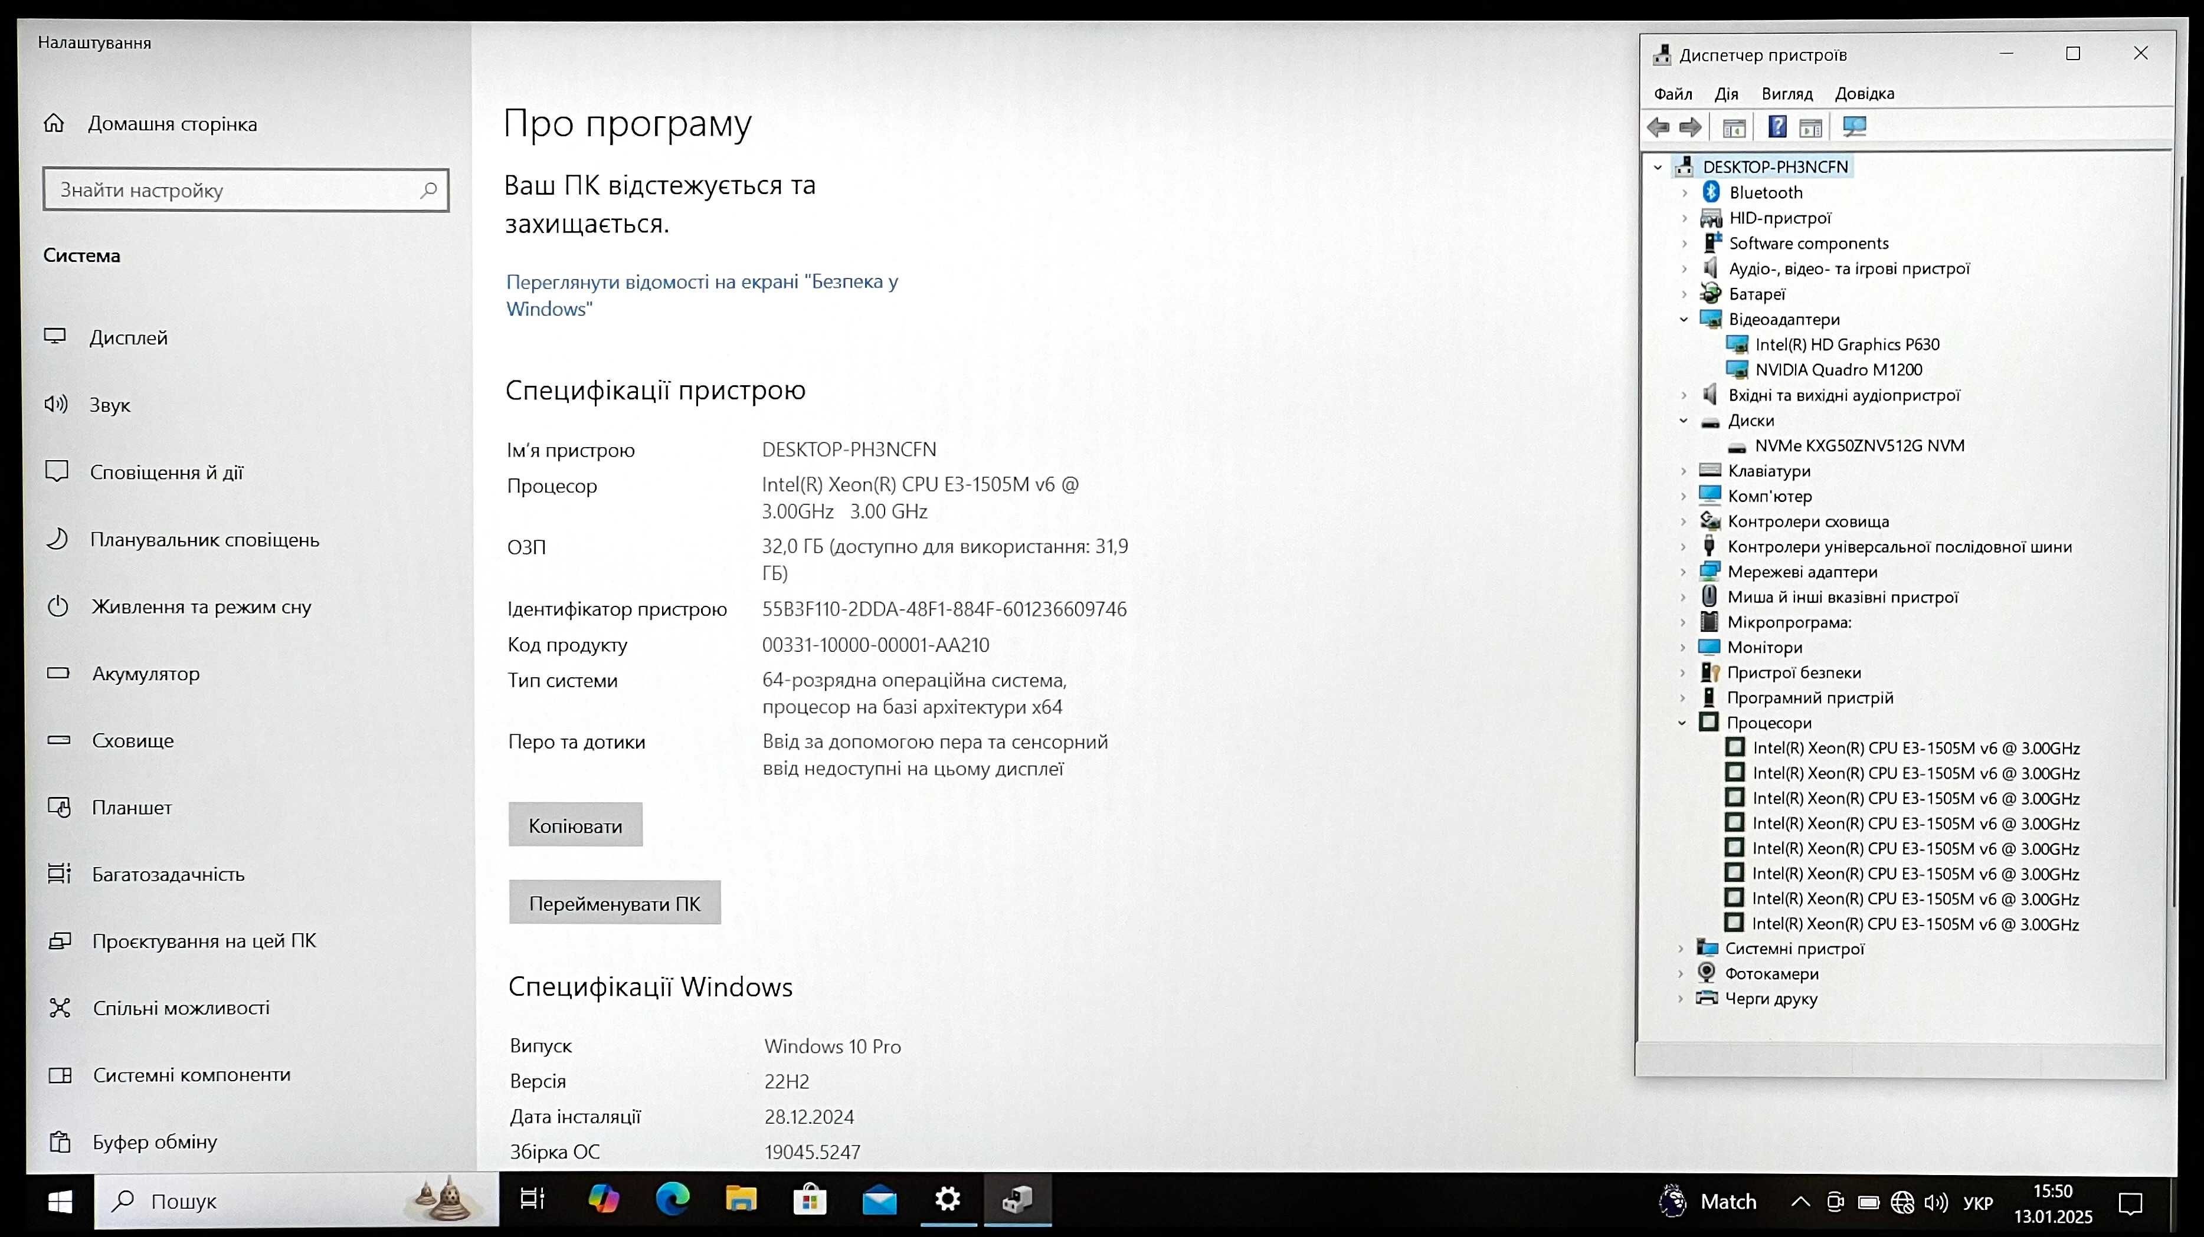Select Intel(R) HD Graphics P630 device
The height and width of the screenshot is (1237, 2204).
pyautogui.click(x=1847, y=344)
